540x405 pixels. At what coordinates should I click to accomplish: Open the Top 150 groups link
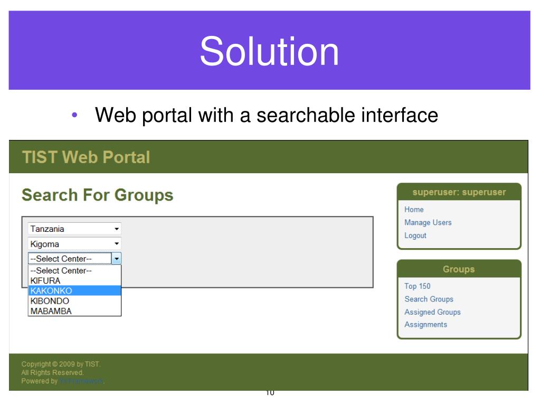[x=418, y=286]
